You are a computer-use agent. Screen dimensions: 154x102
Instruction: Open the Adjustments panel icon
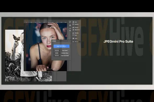click(73, 30)
